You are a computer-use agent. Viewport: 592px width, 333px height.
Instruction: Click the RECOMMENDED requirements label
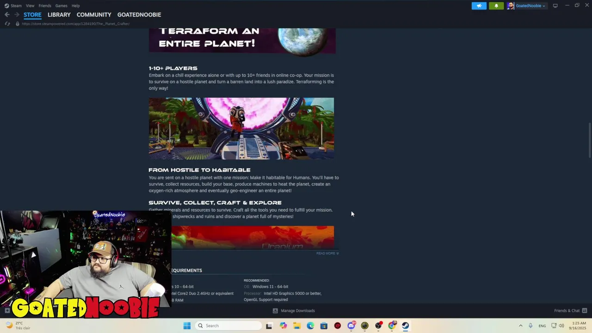point(257,280)
